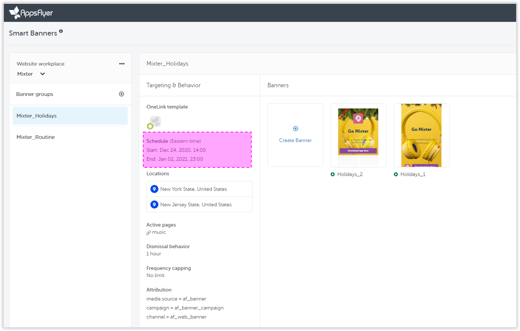The image size is (520, 331).
Task: Click the OneLink template label
Action: (x=167, y=107)
